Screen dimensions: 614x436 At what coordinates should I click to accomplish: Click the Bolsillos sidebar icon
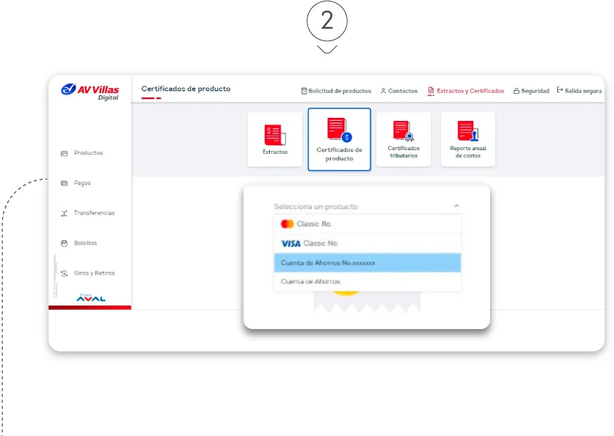[x=64, y=243]
